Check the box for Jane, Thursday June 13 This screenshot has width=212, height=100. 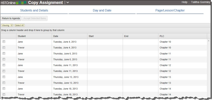pos(4,77)
